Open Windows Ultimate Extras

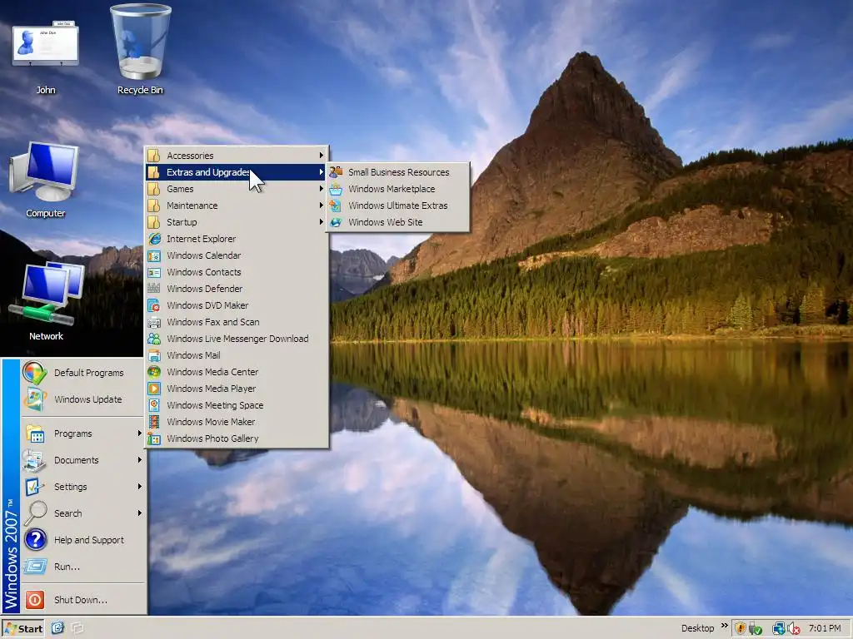tap(397, 206)
